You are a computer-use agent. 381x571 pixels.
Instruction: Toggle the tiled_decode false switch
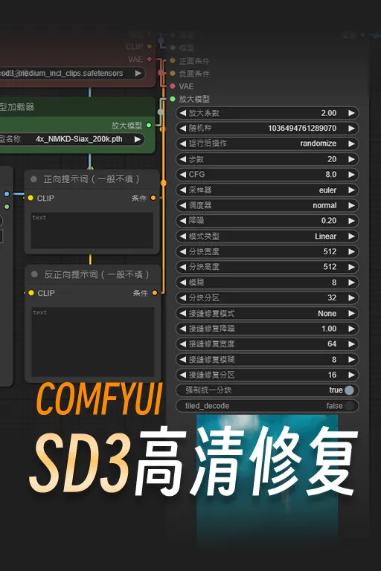coord(349,406)
